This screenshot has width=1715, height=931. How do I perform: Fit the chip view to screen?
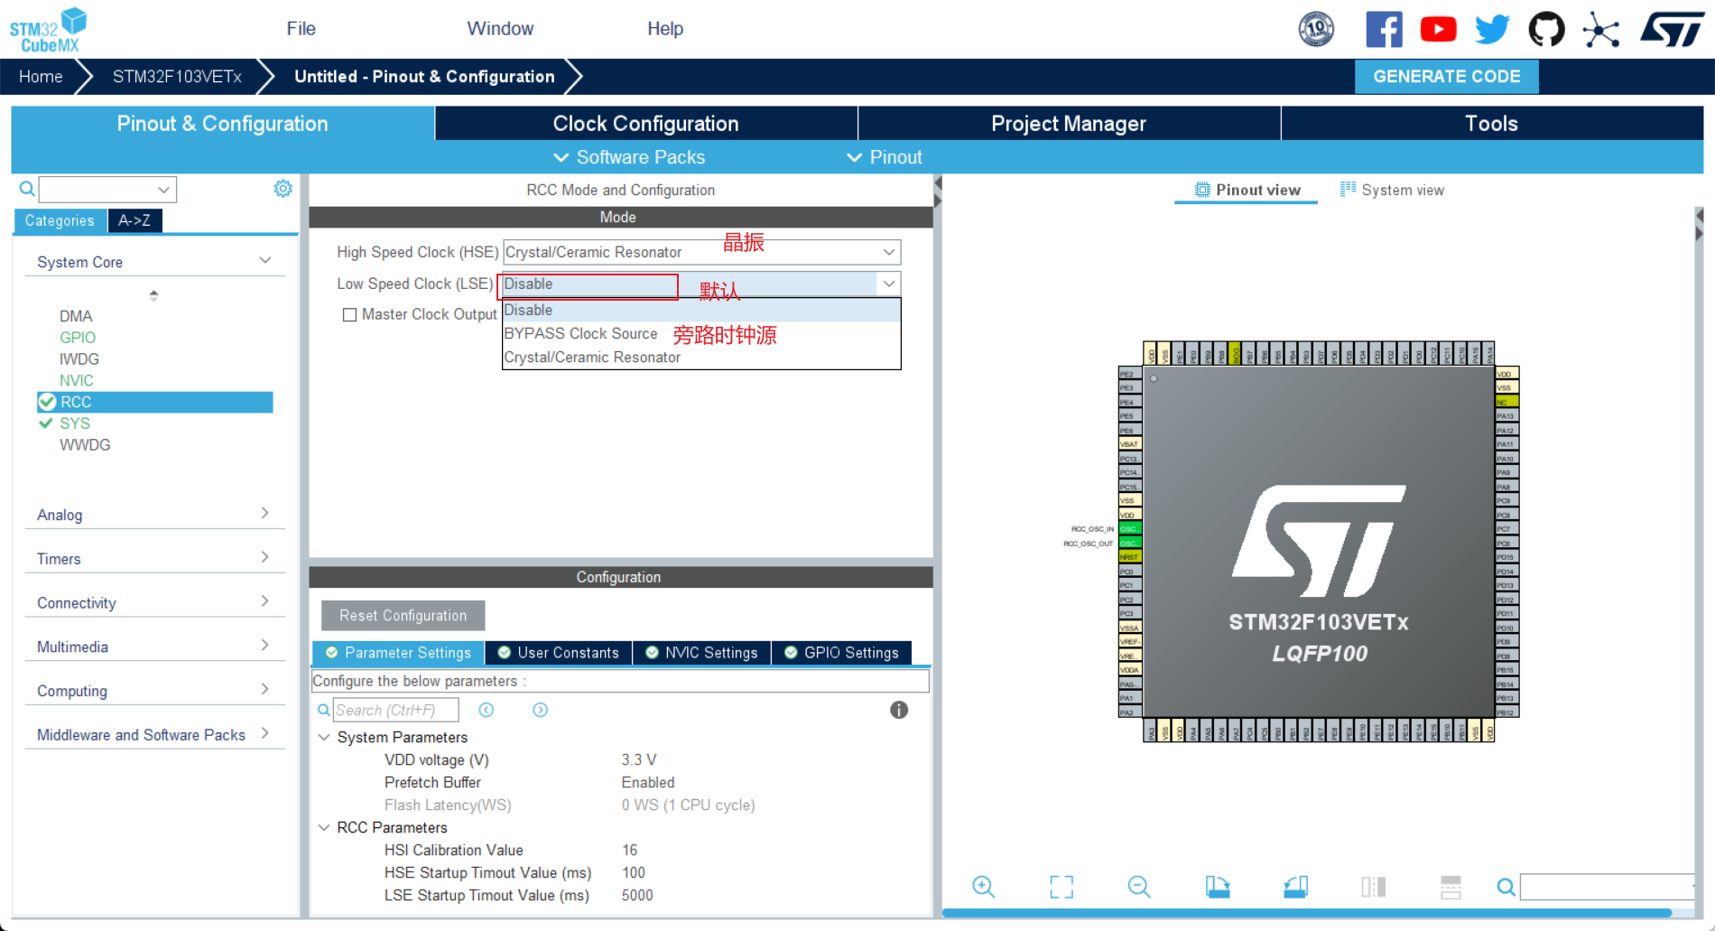point(1061,887)
